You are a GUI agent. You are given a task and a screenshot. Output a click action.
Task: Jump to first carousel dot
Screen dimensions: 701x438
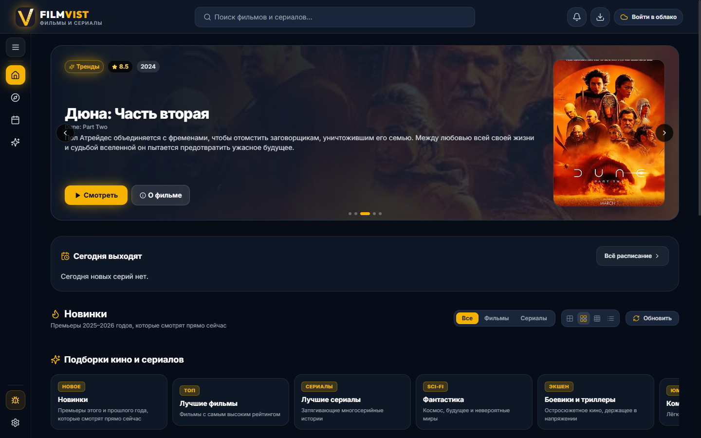tap(350, 214)
